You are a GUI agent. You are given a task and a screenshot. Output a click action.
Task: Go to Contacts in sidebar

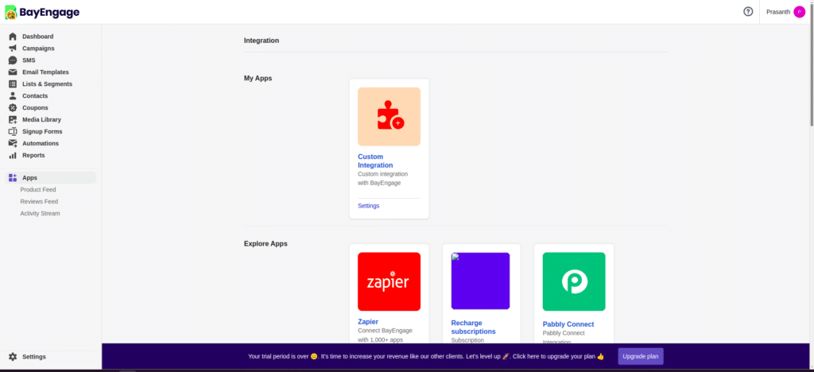tap(35, 96)
